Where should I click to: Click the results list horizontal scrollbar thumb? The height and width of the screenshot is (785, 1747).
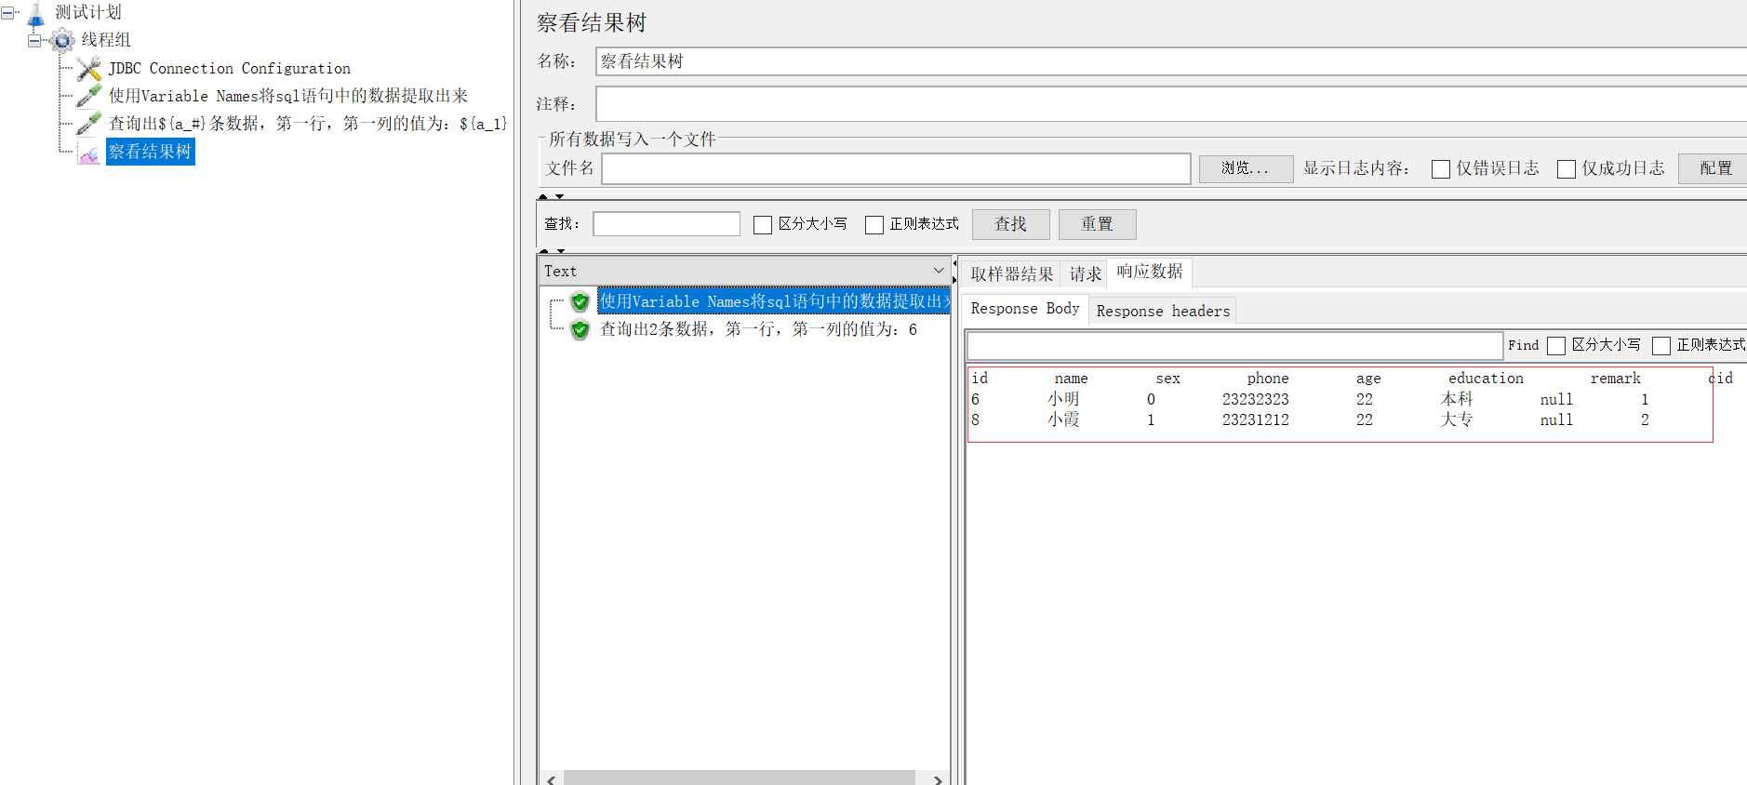pos(740,779)
